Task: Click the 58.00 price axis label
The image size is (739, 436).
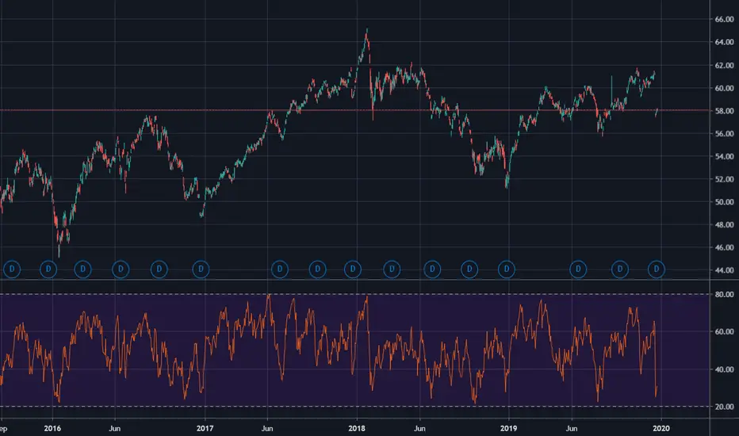Action: [x=724, y=111]
